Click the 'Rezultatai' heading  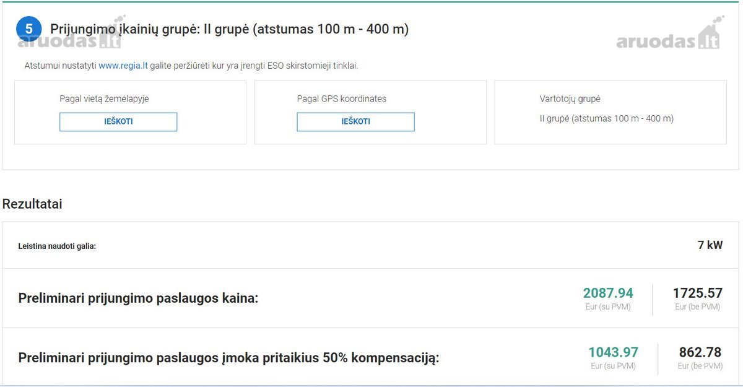point(32,204)
